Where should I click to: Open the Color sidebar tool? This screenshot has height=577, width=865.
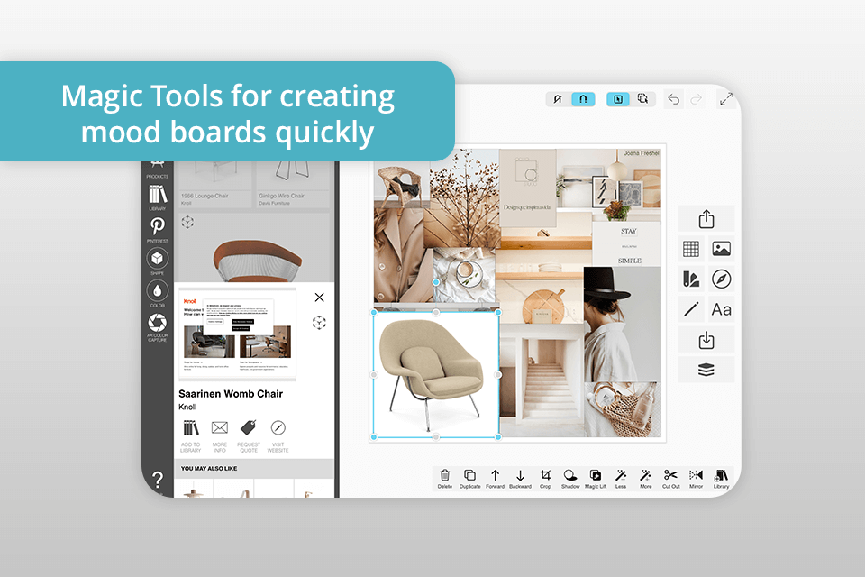pyautogui.click(x=157, y=293)
